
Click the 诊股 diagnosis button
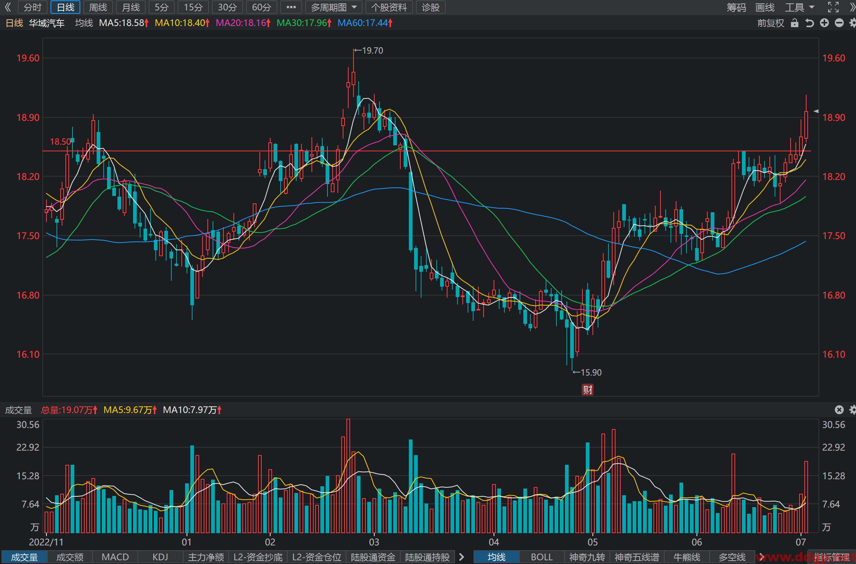(x=431, y=7)
